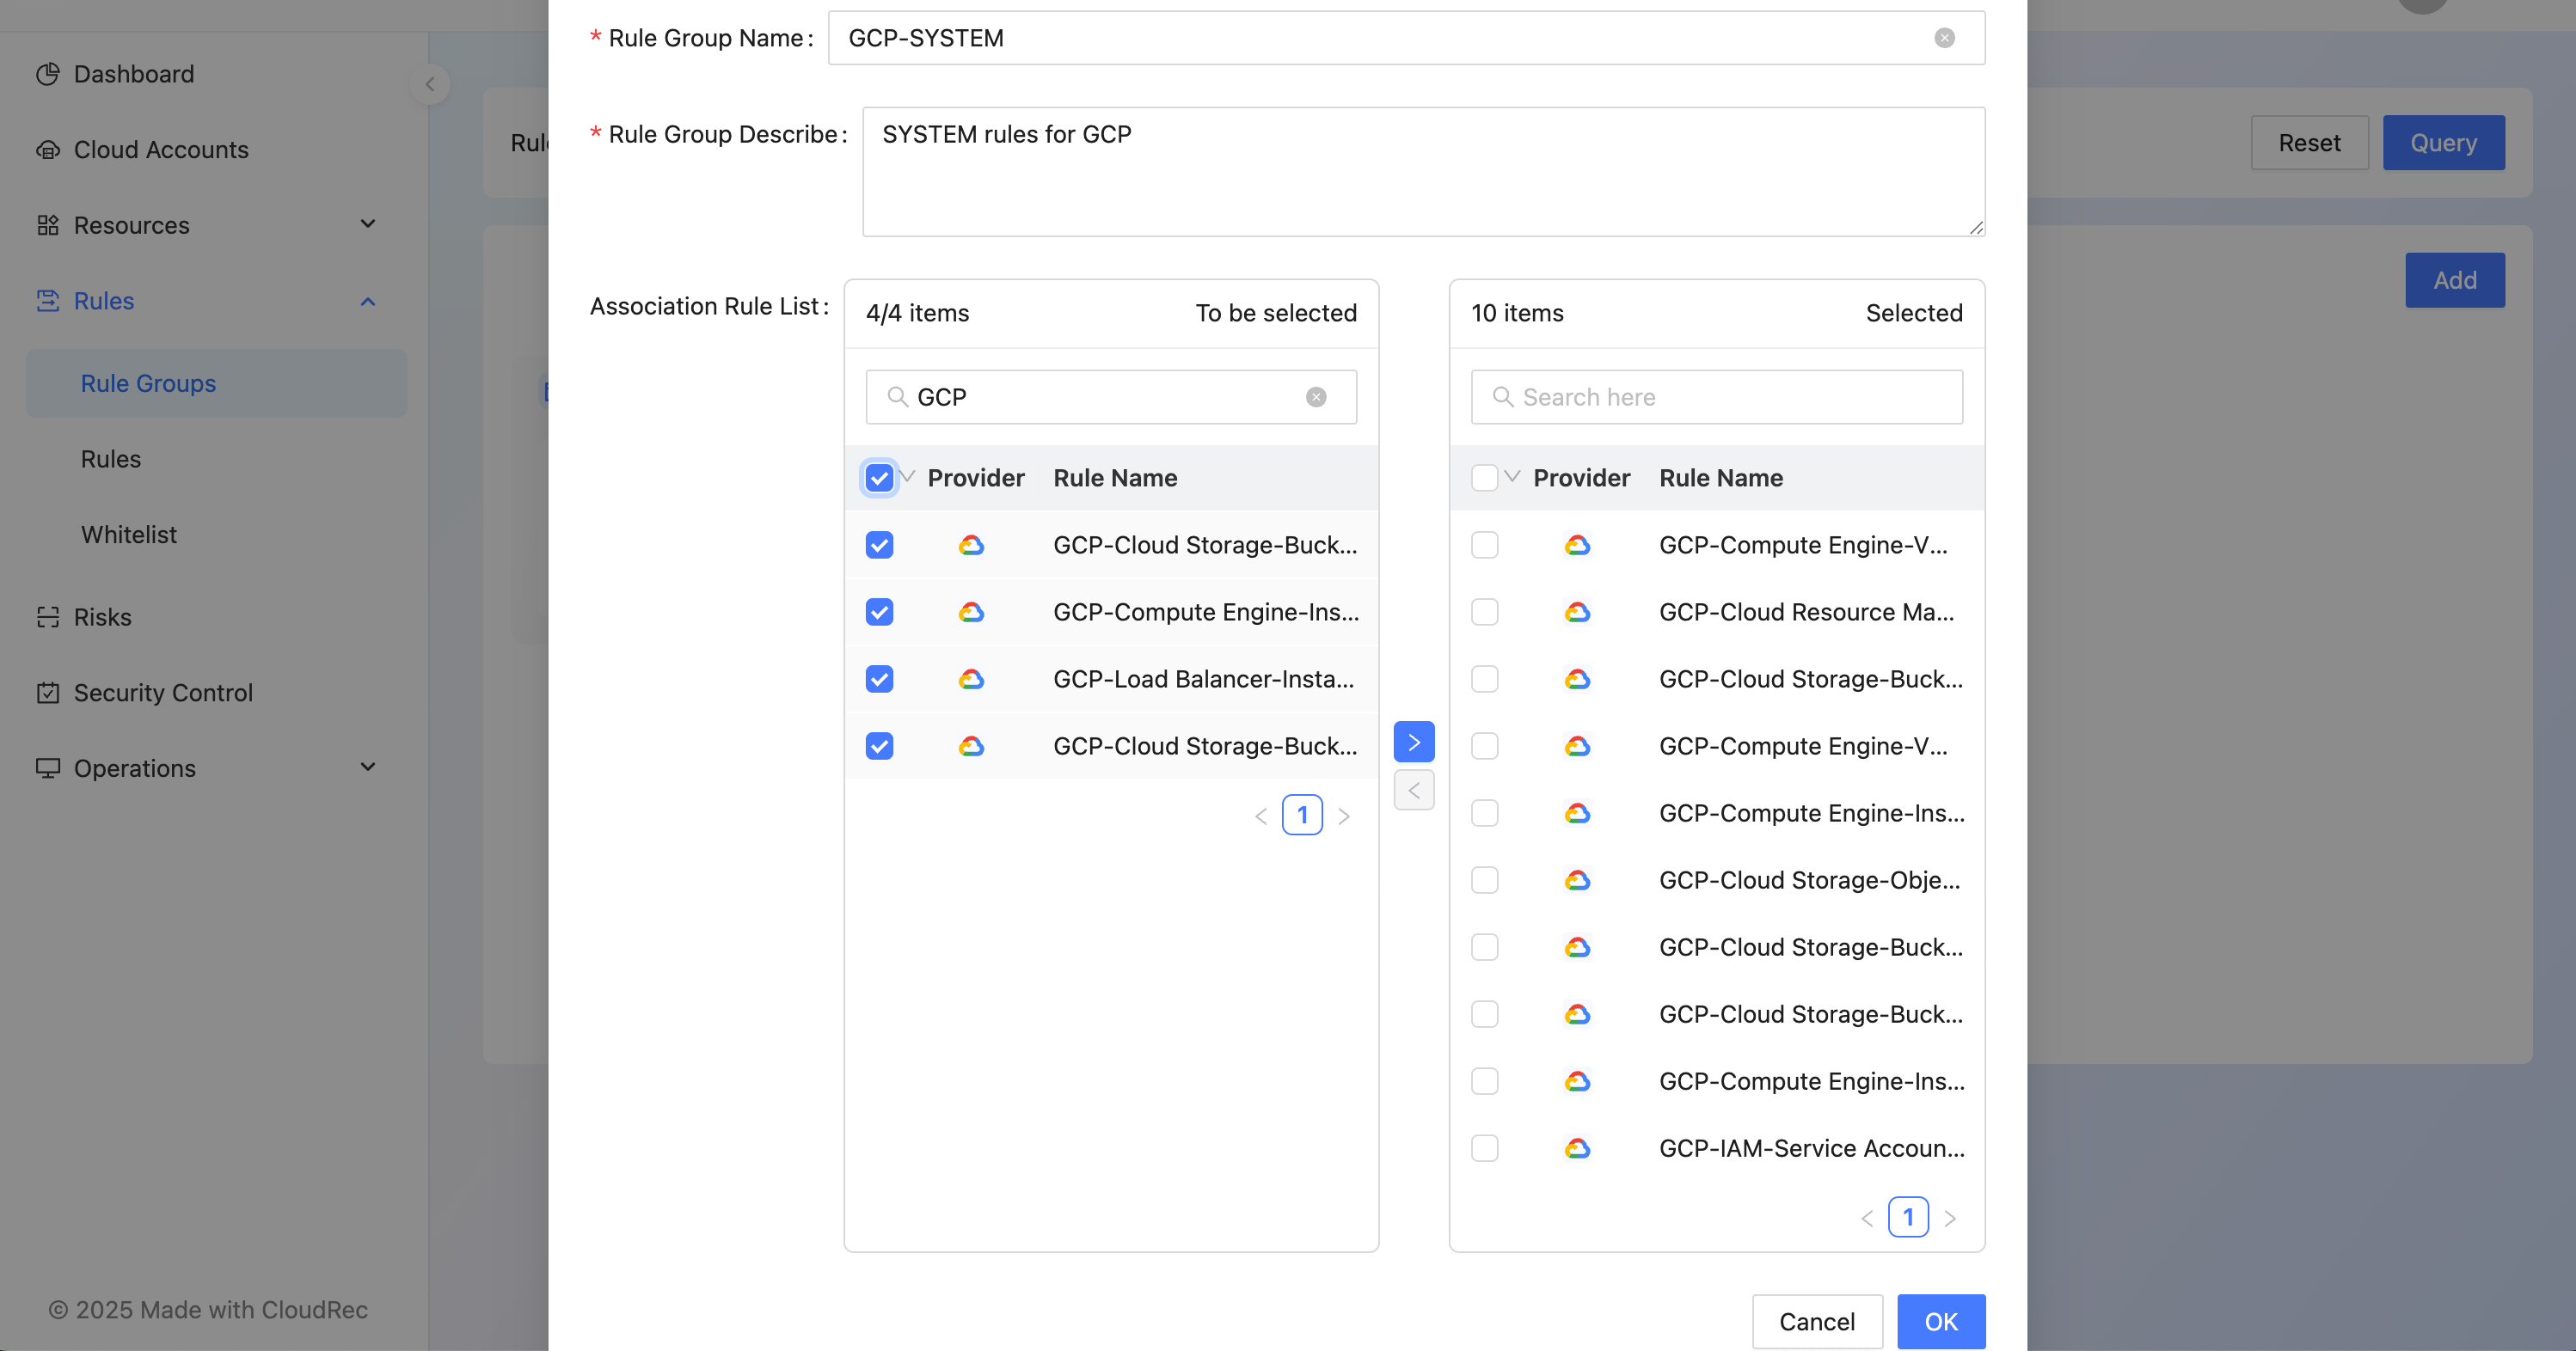This screenshot has width=2576, height=1351.
Task: Click the GCP search input field
Action: tap(1110, 397)
